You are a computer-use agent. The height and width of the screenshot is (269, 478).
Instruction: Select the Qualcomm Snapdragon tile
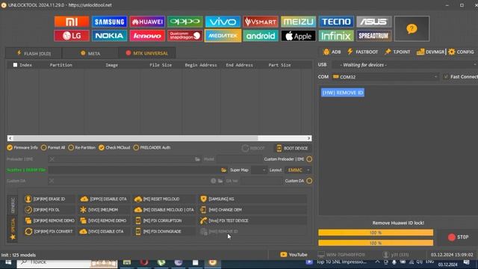click(185, 36)
